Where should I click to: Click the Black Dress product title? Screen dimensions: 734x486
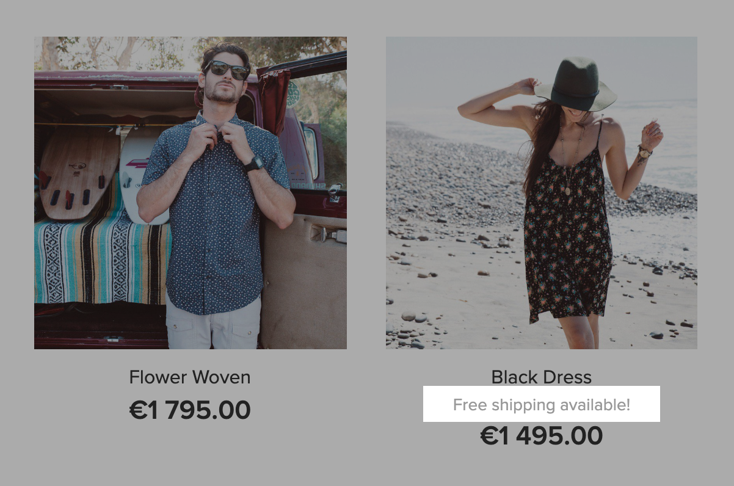(542, 377)
